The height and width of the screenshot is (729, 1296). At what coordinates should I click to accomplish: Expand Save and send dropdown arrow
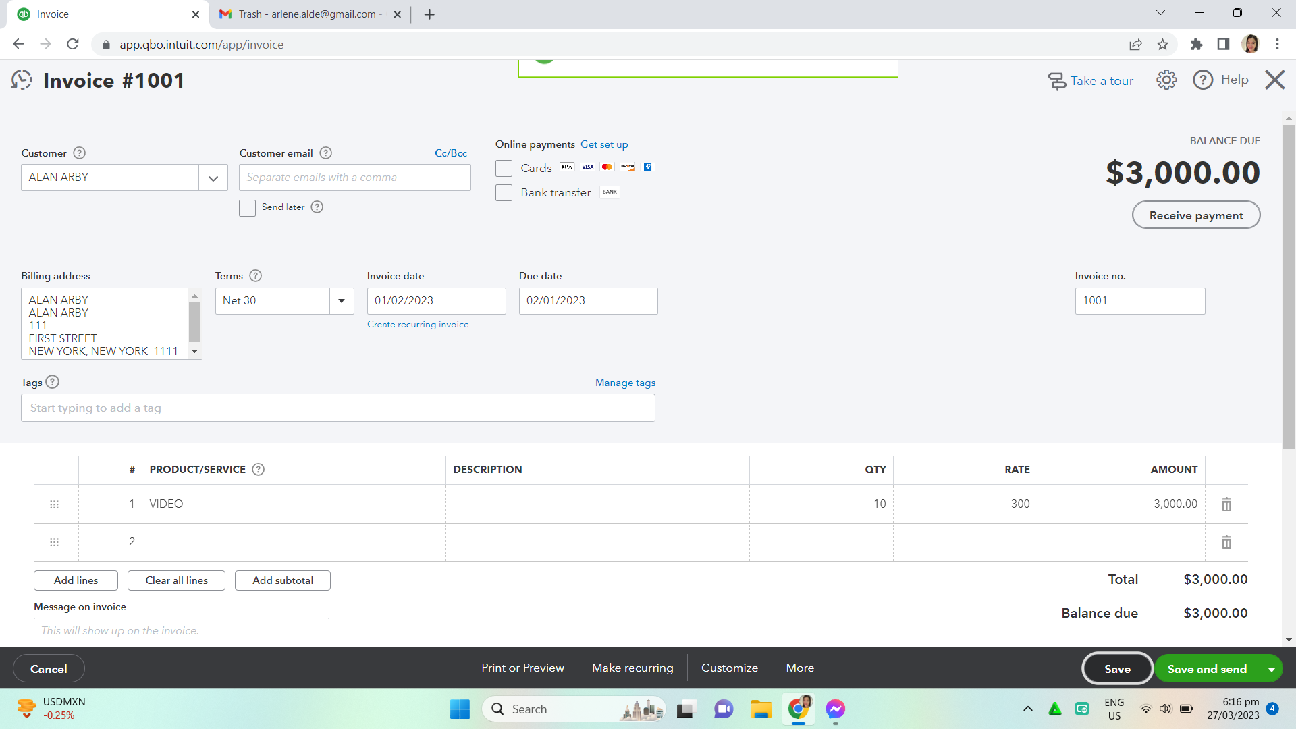click(1271, 670)
